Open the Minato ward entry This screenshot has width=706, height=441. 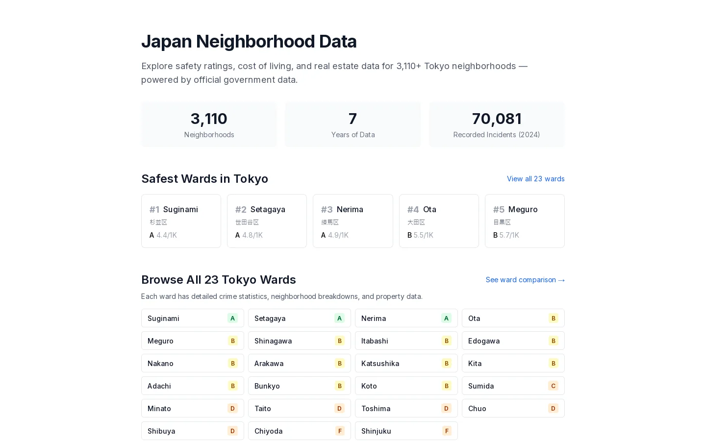click(x=193, y=408)
